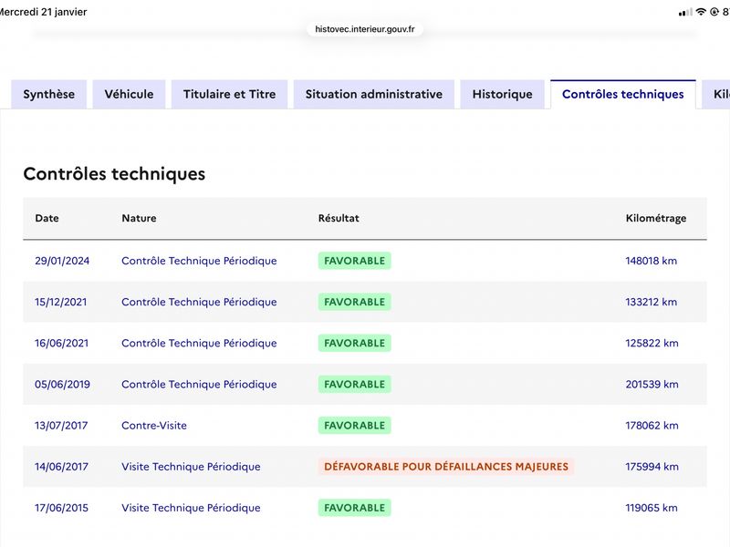Screen dimensions: 730x547
Task: Tap the cellular signal bars icon
Action: point(685,12)
